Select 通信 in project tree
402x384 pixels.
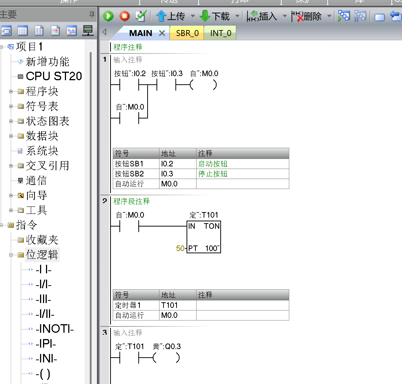point(36,180)
